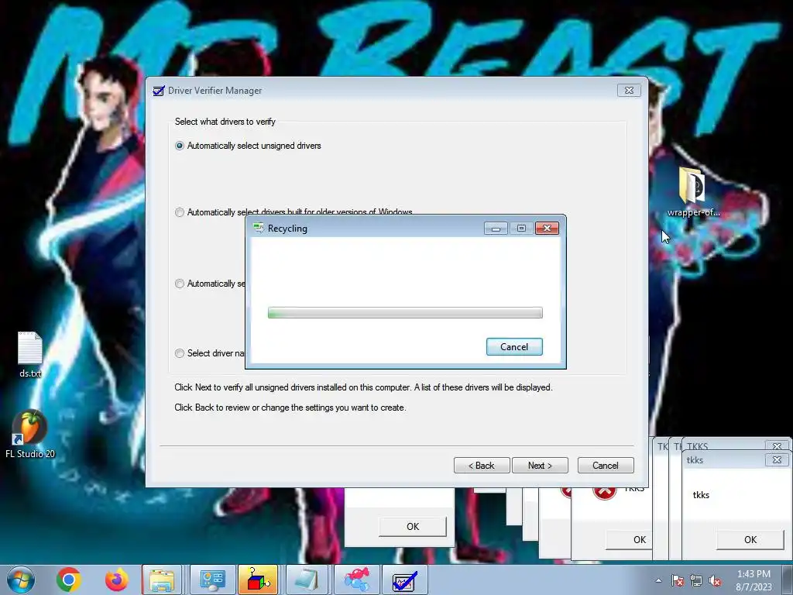Click the Recycling dialog title icon
The image size is (793, 595).
(259, 229)
